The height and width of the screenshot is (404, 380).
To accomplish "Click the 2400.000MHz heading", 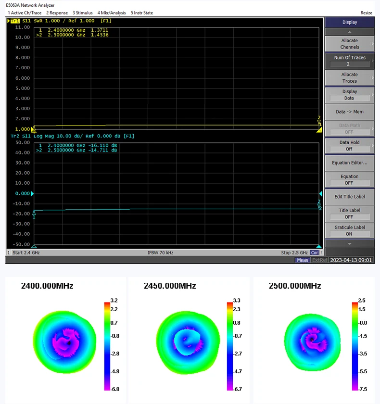I will click(47, 286).
